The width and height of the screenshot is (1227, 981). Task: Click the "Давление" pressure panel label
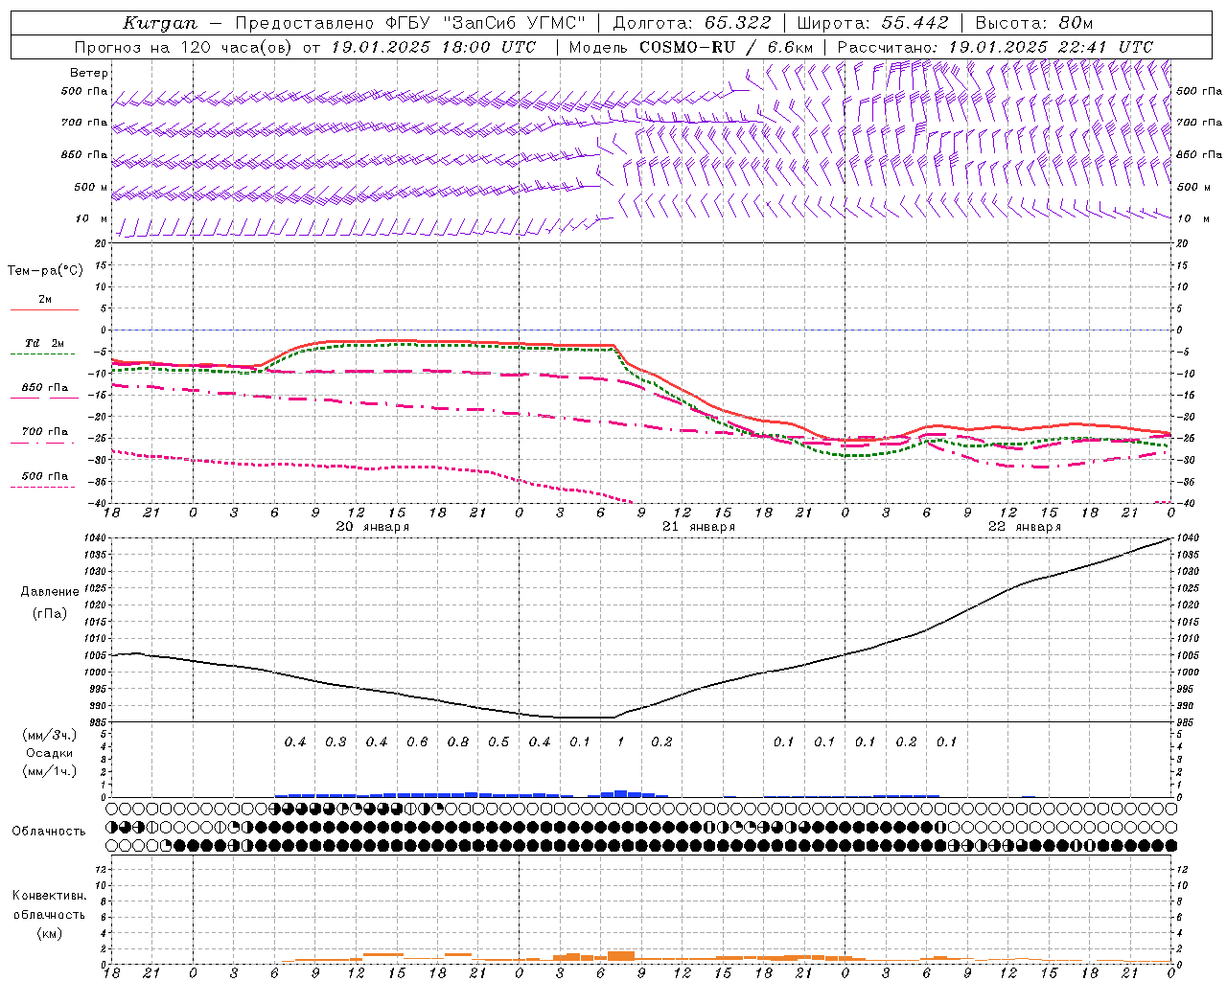point(50,591)
